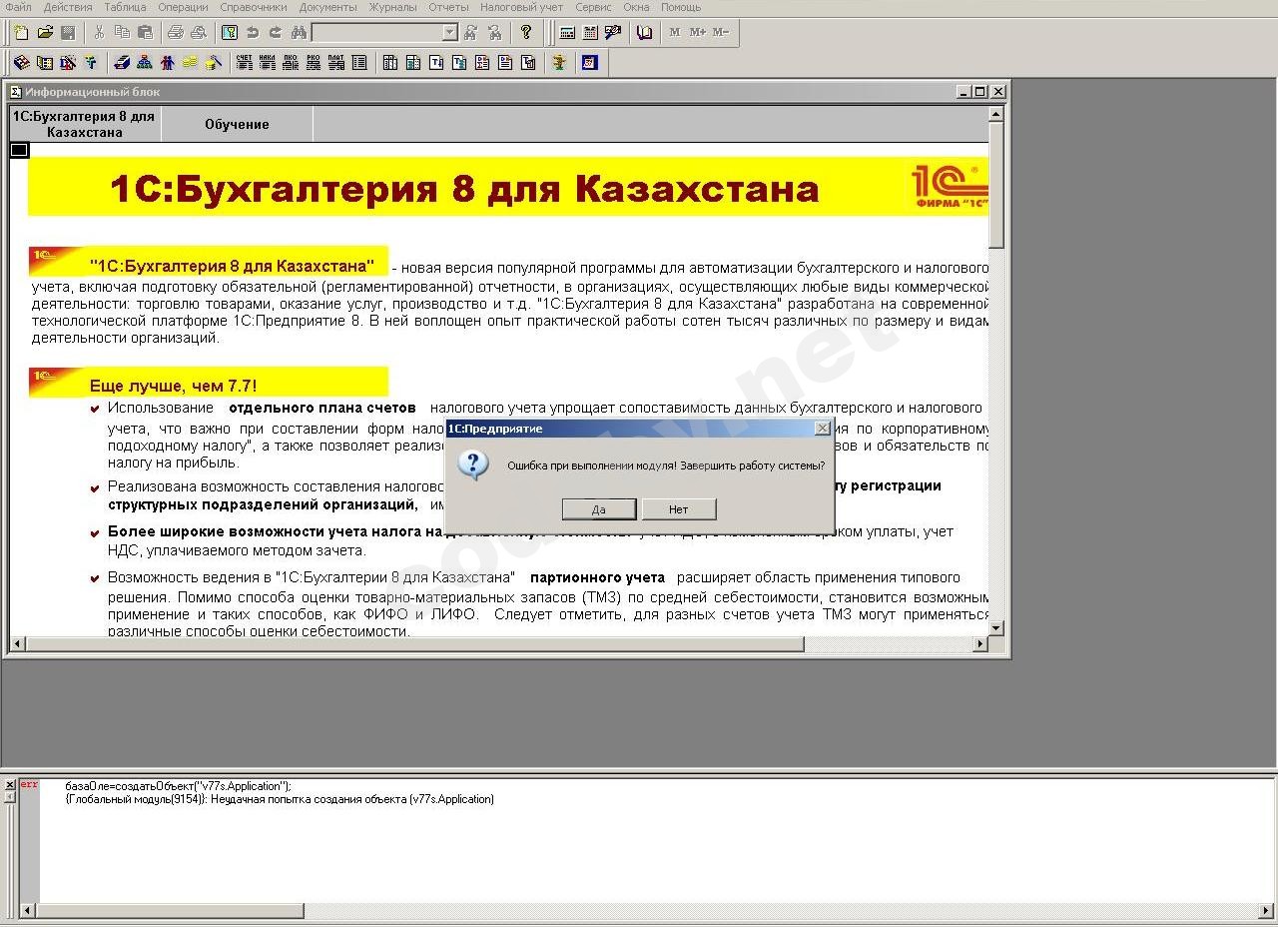This screenshot has height=927, width=1278.
Task: Create a new document with the New icon
Action: pos(21,32)
